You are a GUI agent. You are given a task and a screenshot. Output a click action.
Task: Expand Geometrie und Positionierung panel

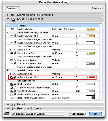[8, 15]
